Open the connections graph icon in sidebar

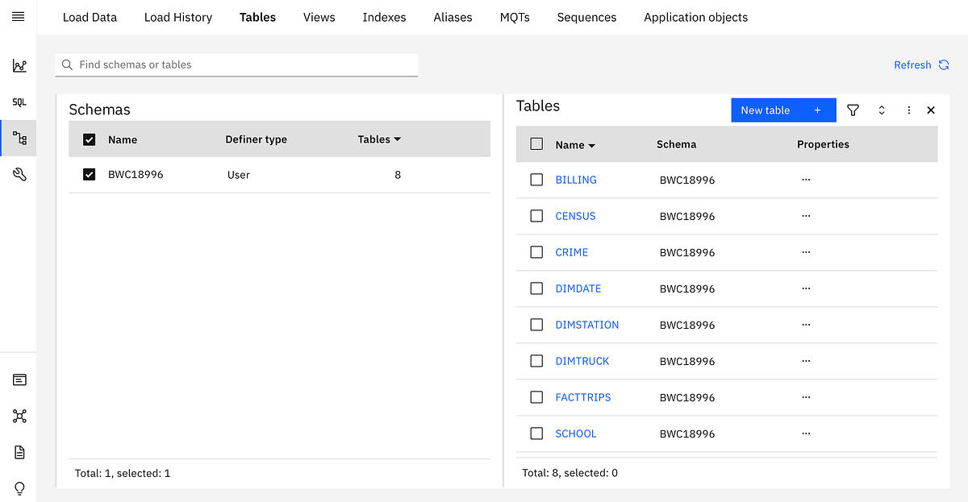pos(19,416)
